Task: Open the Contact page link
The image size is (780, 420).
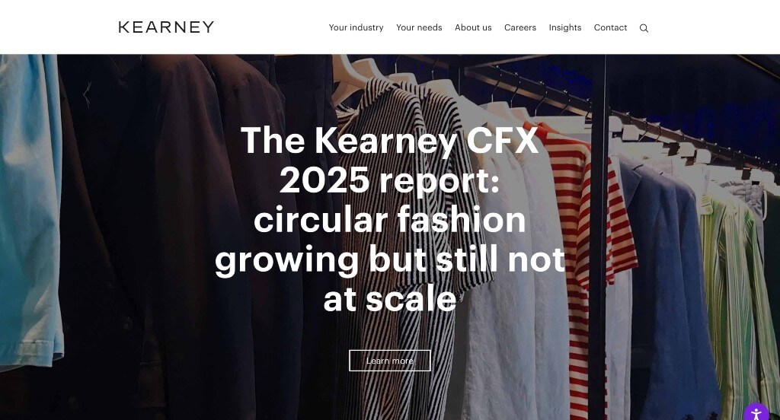Action: (x=610, y=28)
